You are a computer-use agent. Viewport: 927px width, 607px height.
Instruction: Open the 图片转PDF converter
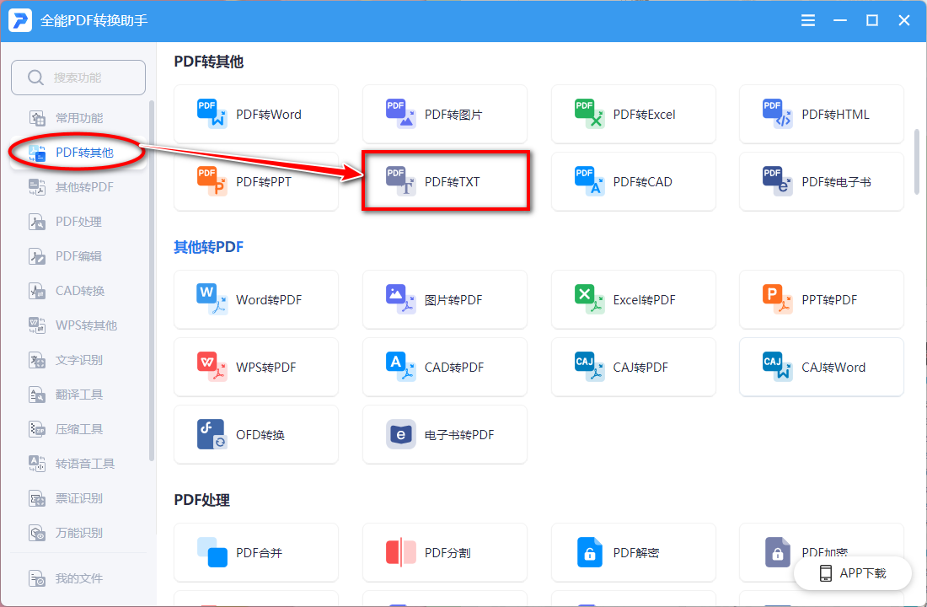pos(445,300)
